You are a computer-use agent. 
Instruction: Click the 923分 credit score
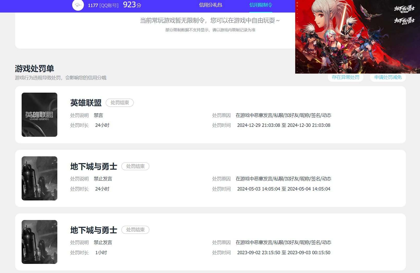pos(132,5)
